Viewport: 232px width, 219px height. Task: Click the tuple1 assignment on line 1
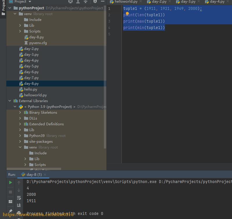162,8
